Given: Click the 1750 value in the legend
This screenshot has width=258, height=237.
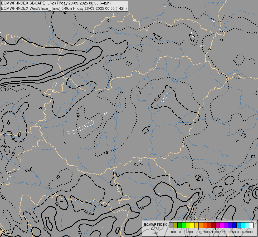Looking at the screenshot, I should 224,232.
